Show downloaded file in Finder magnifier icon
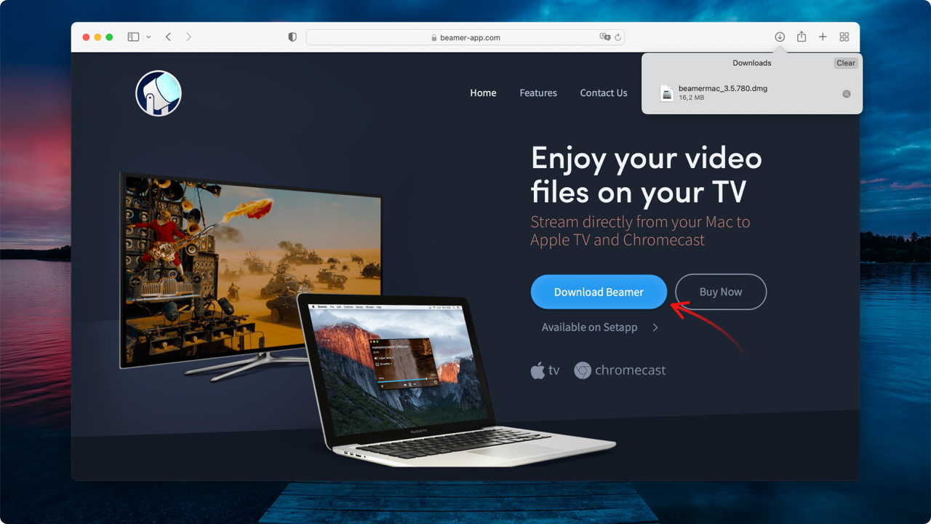This screenshot has width=931, height=524. 847,94
